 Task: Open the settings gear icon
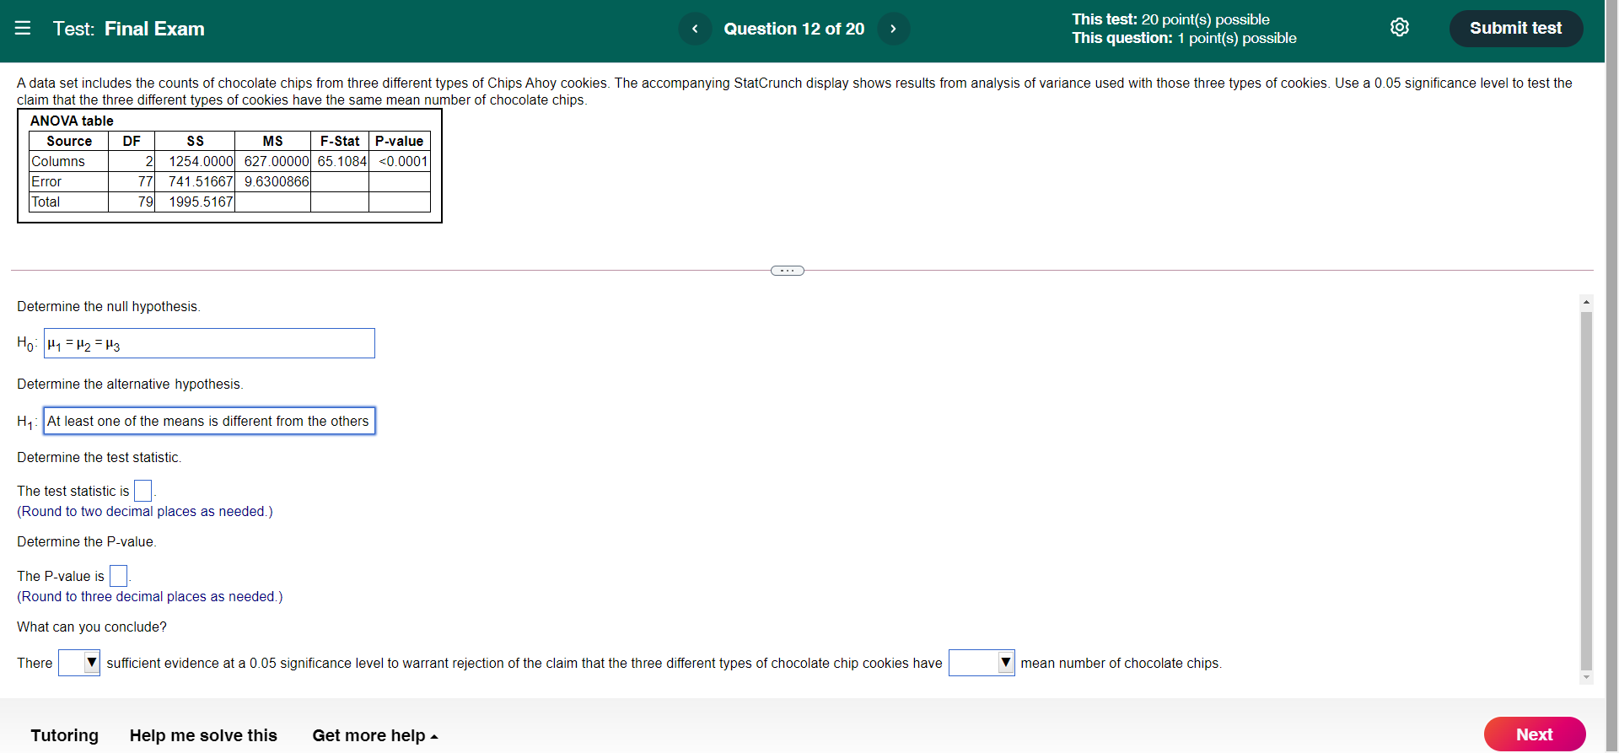[x=1399, y=28]
